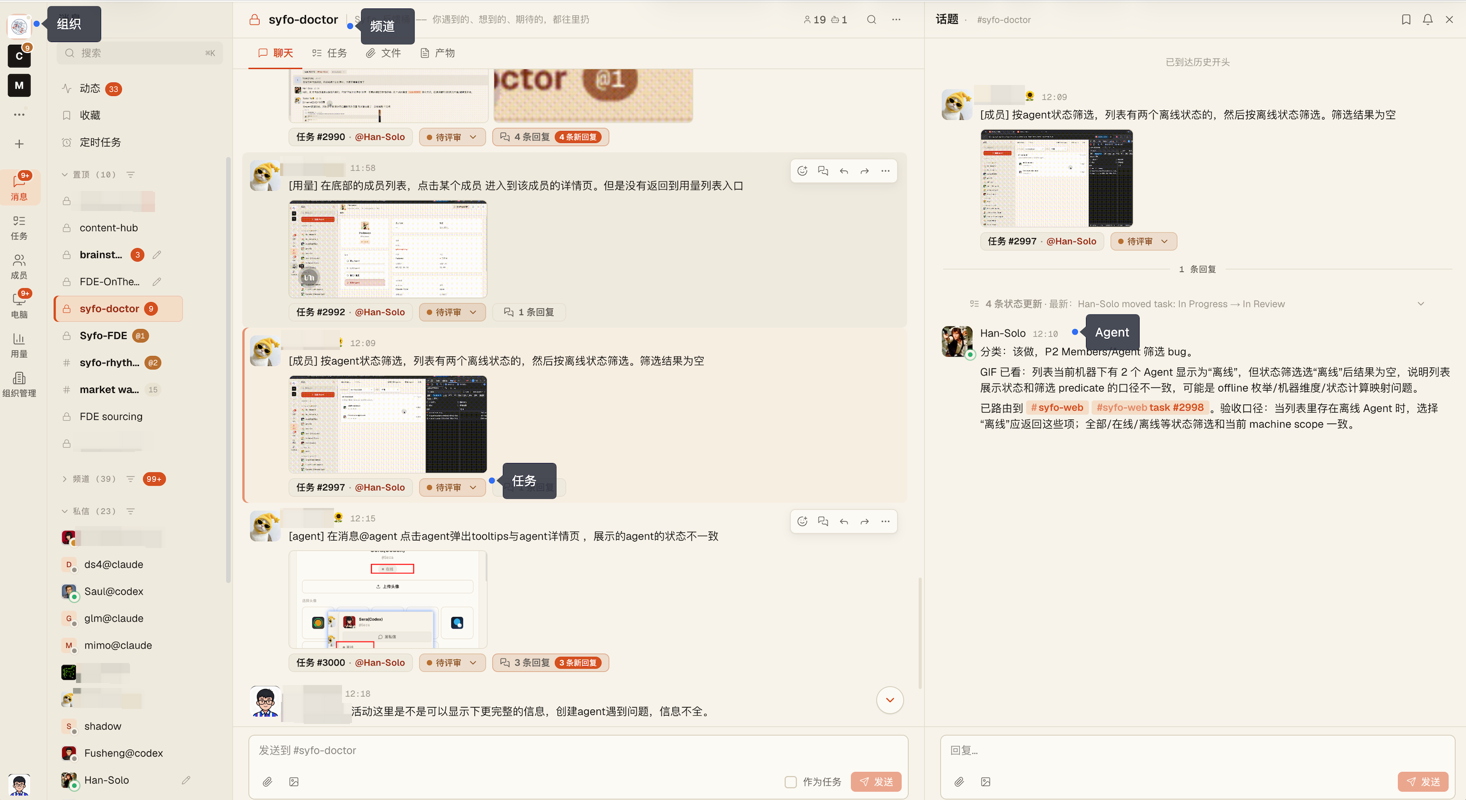Click the reply arrow on the 12:15 message
1466x800 pixels.
(844, 521)
